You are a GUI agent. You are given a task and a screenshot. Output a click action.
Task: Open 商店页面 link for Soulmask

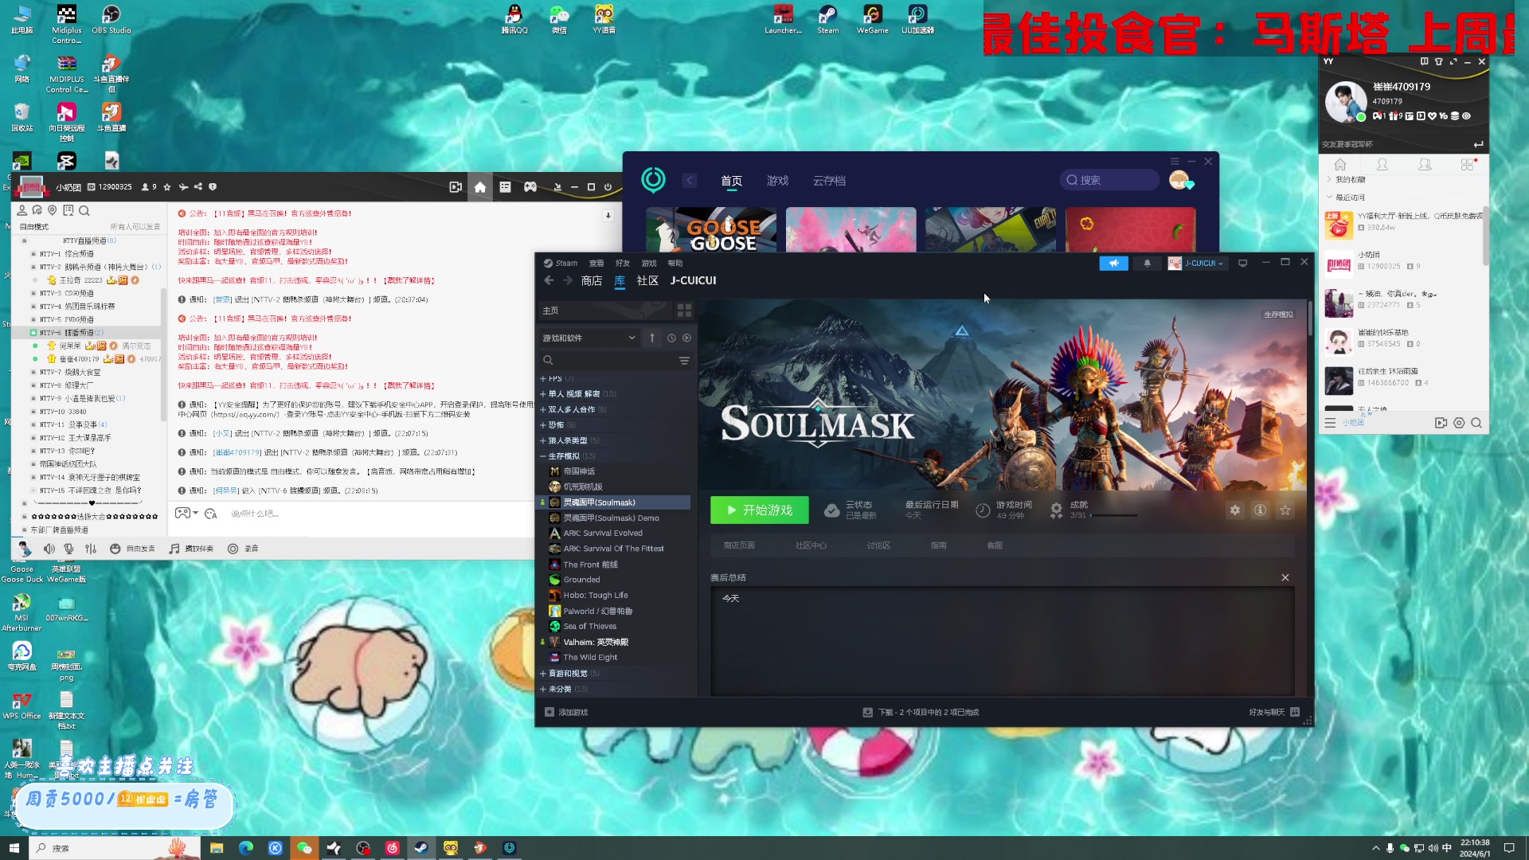pos(739,545)
